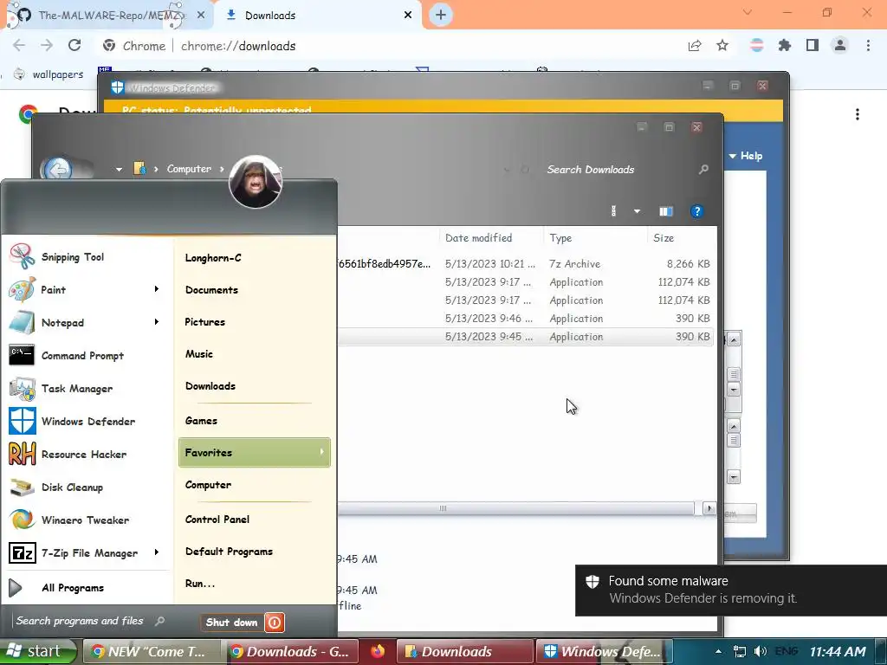Bookmark this page star icon

[x=722, y=46]
